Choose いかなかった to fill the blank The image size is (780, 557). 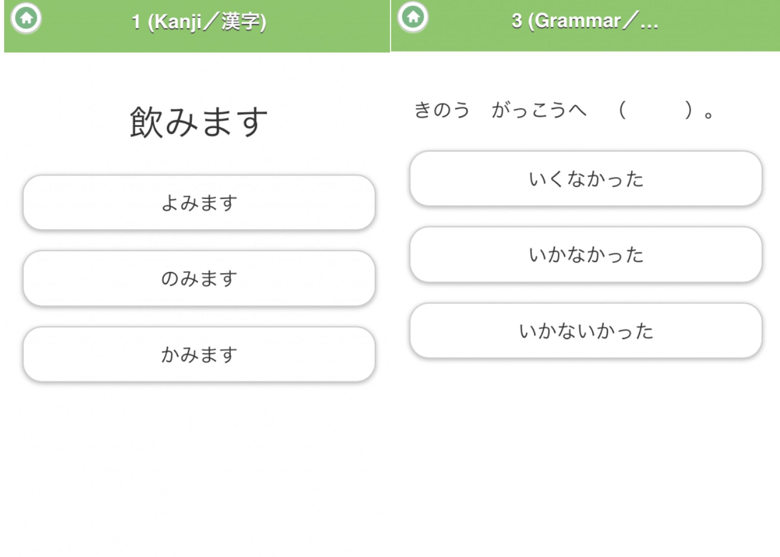(x=586, y=254)
